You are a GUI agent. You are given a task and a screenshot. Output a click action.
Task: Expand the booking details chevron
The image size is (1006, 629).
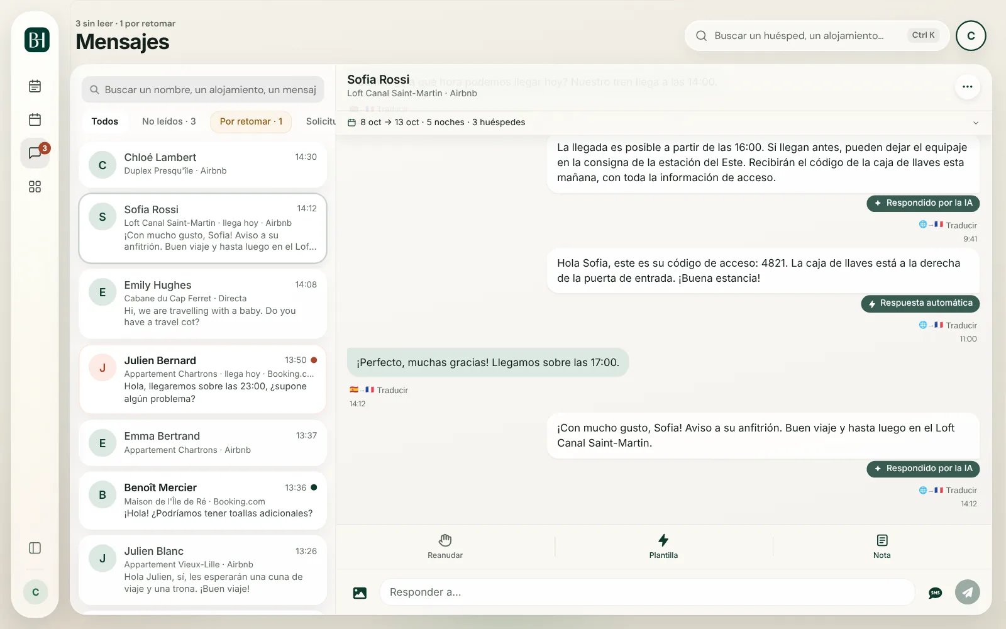point(976,123)
